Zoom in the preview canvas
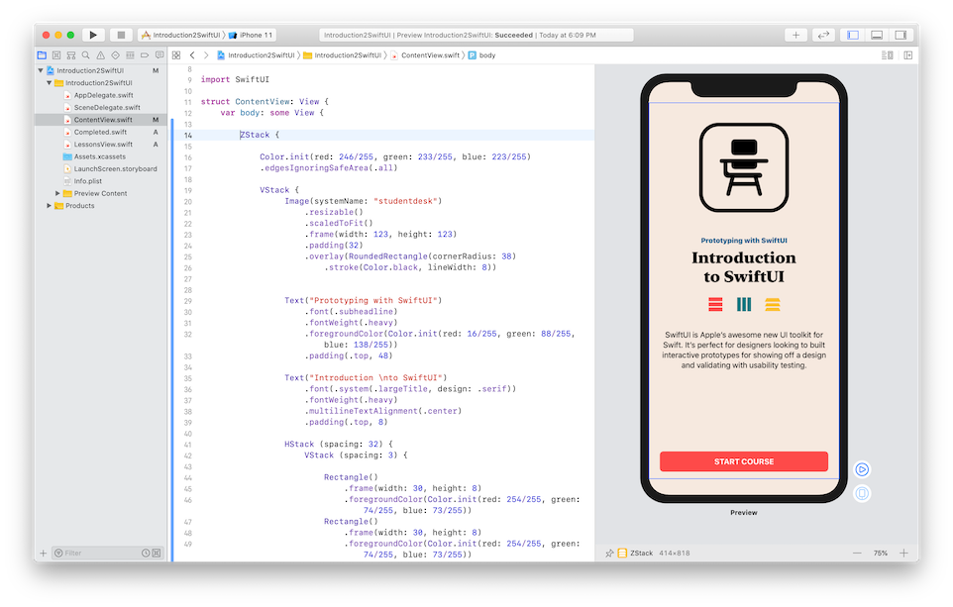Screen dimensions: 953x607 click(x=903, y=553)
